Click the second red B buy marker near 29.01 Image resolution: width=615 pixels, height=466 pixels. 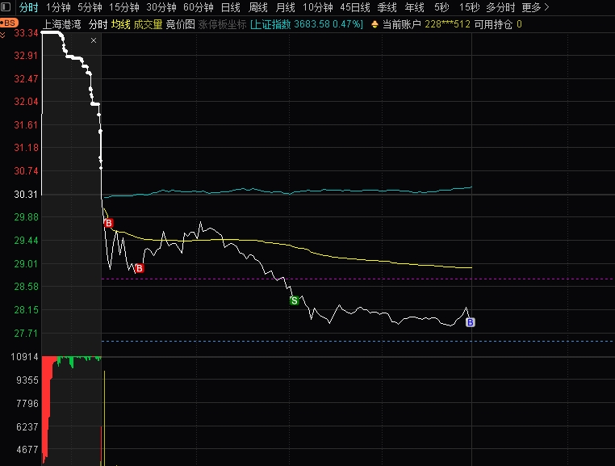coord(140,268)
